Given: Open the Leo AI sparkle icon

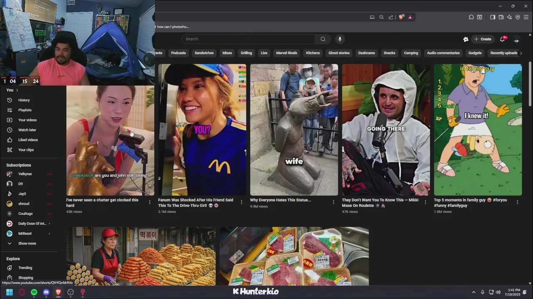Looking at the screenshot, I should (x=509, y=17).
